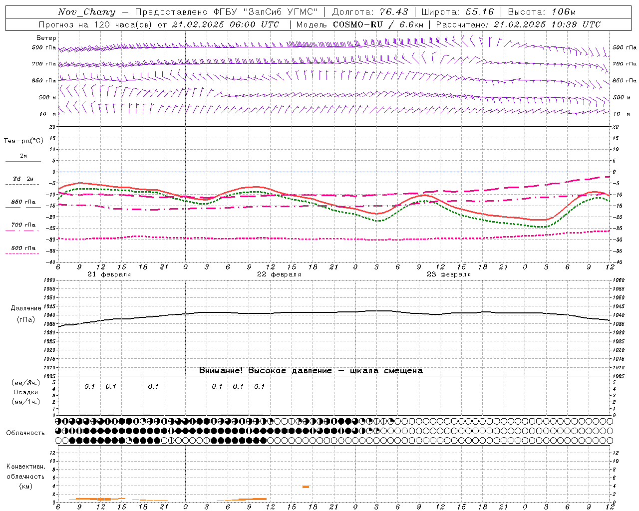Click the 'Конвективн.' label
Image resolution: width=639 pixels, height=511 pixels.
(x=25, y=467)
